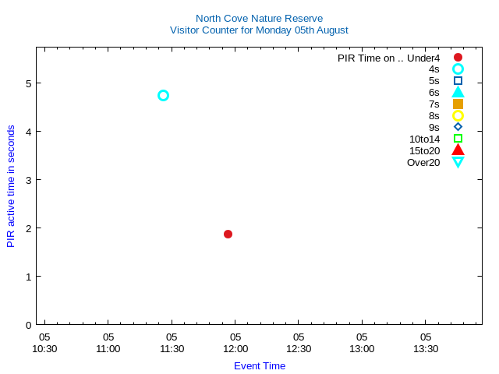
Task: Select the red triangle 15to20 legend marker
Action: pyautogui.click(x=458, y=150)
